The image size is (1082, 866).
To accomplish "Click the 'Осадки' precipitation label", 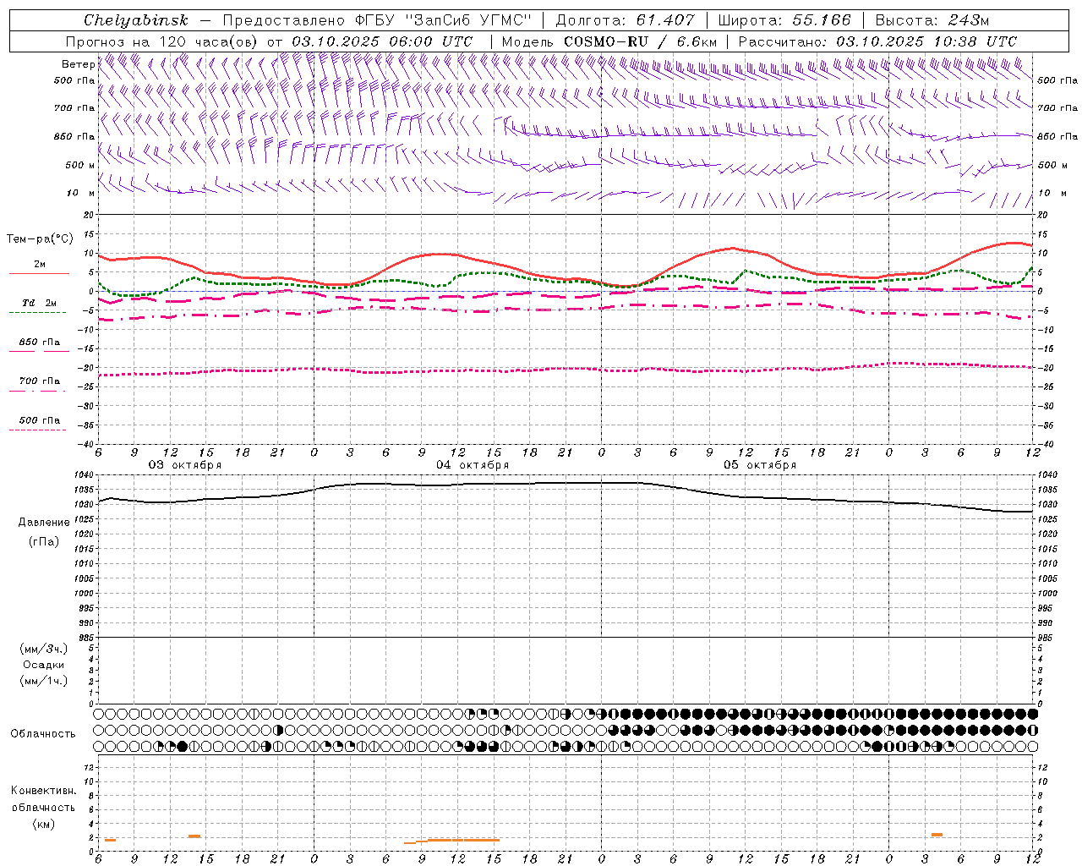I will (x=44, y=665).
